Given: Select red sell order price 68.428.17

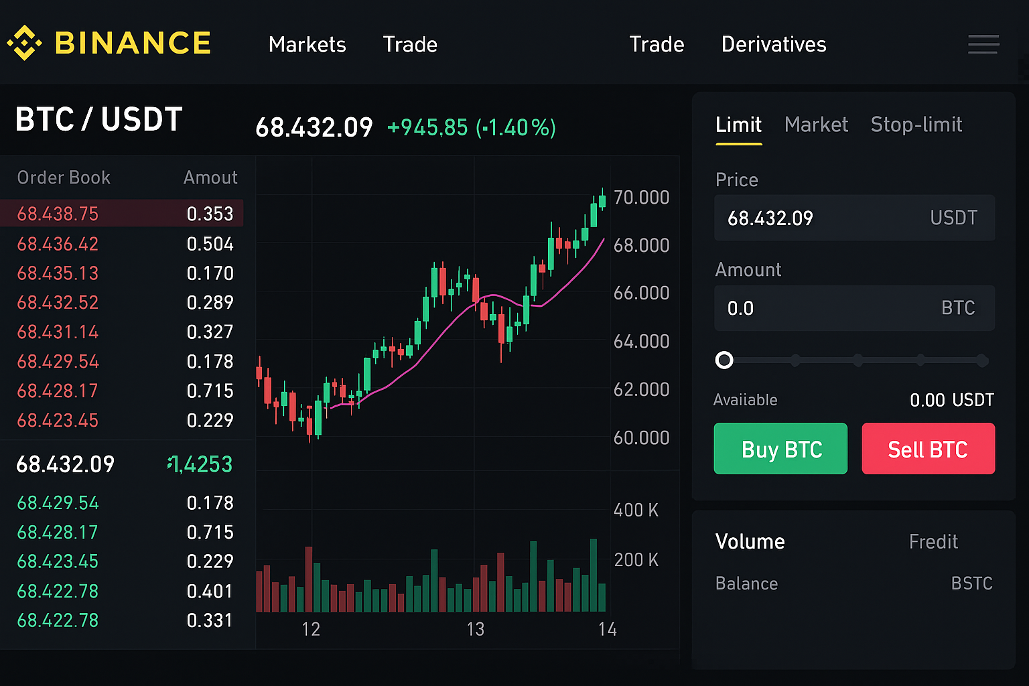Looking at the screenshot, I should point(58,391).
